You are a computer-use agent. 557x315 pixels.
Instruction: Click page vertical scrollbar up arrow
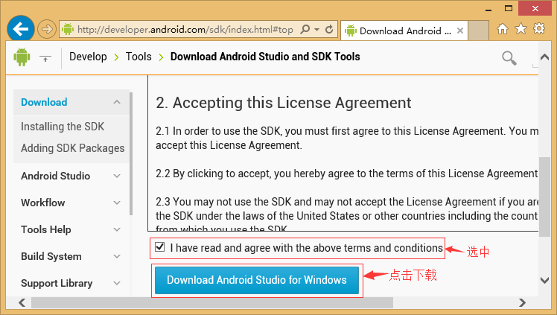544,57
